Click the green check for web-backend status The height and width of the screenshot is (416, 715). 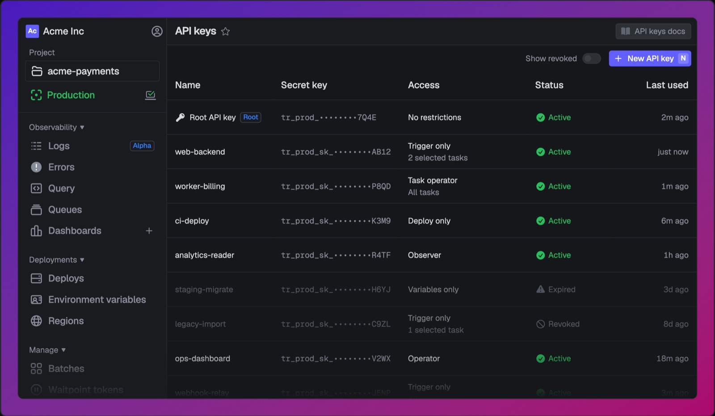(x=540, y=152)
